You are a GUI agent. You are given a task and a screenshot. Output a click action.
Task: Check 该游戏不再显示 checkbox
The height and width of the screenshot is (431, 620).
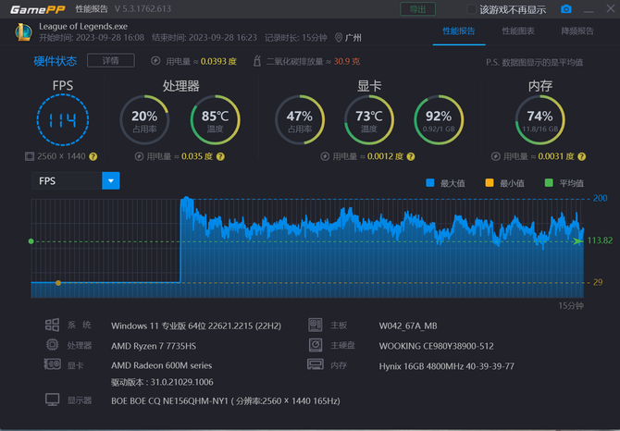(471, 9)
